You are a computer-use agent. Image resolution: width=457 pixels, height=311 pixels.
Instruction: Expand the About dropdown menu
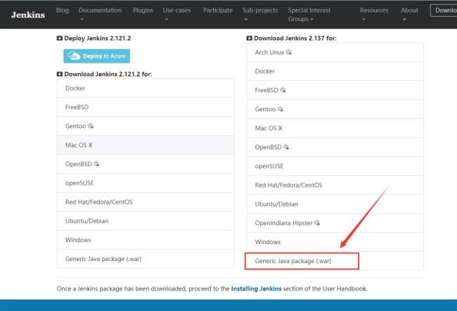[x=409, y=14]
